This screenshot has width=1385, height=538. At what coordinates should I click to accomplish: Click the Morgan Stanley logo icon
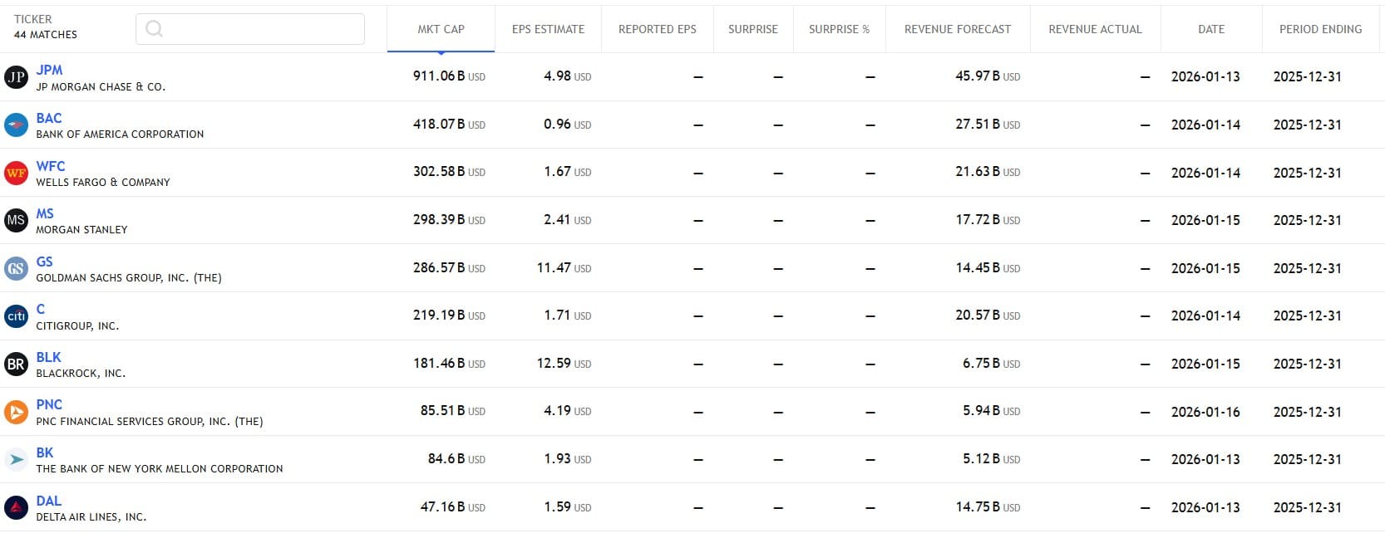pos(16,221)
